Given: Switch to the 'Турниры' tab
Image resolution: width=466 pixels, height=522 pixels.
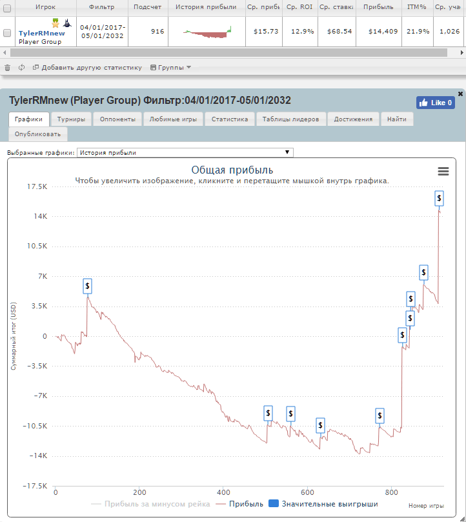Looking at the screenshot, I should (72, 119).
